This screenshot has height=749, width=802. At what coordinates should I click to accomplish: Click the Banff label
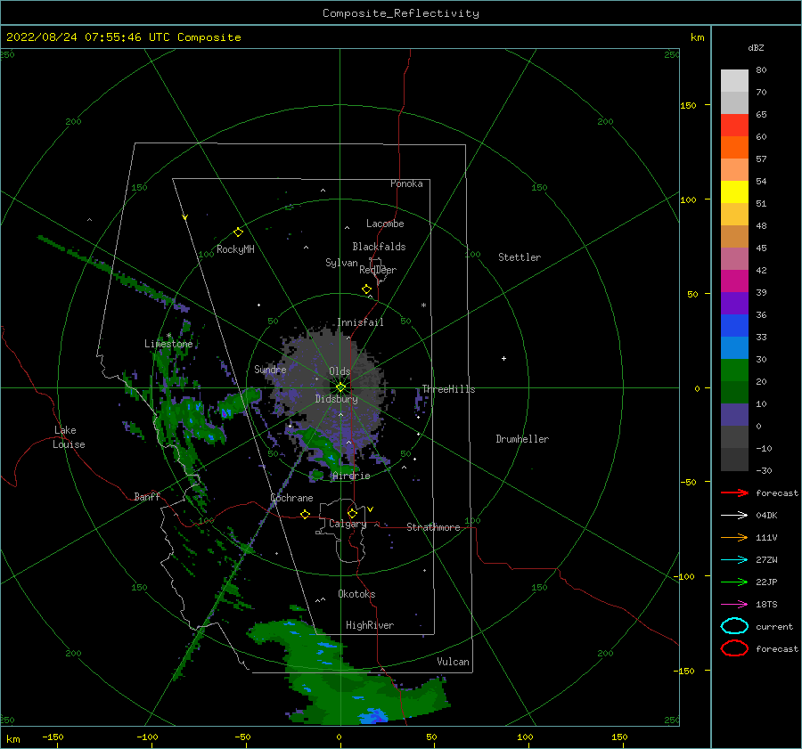pos(147,497)
